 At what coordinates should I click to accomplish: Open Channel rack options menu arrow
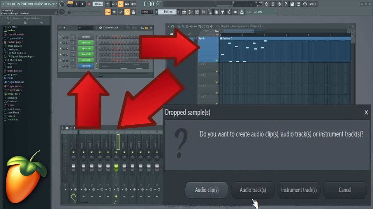click(60, 28)
